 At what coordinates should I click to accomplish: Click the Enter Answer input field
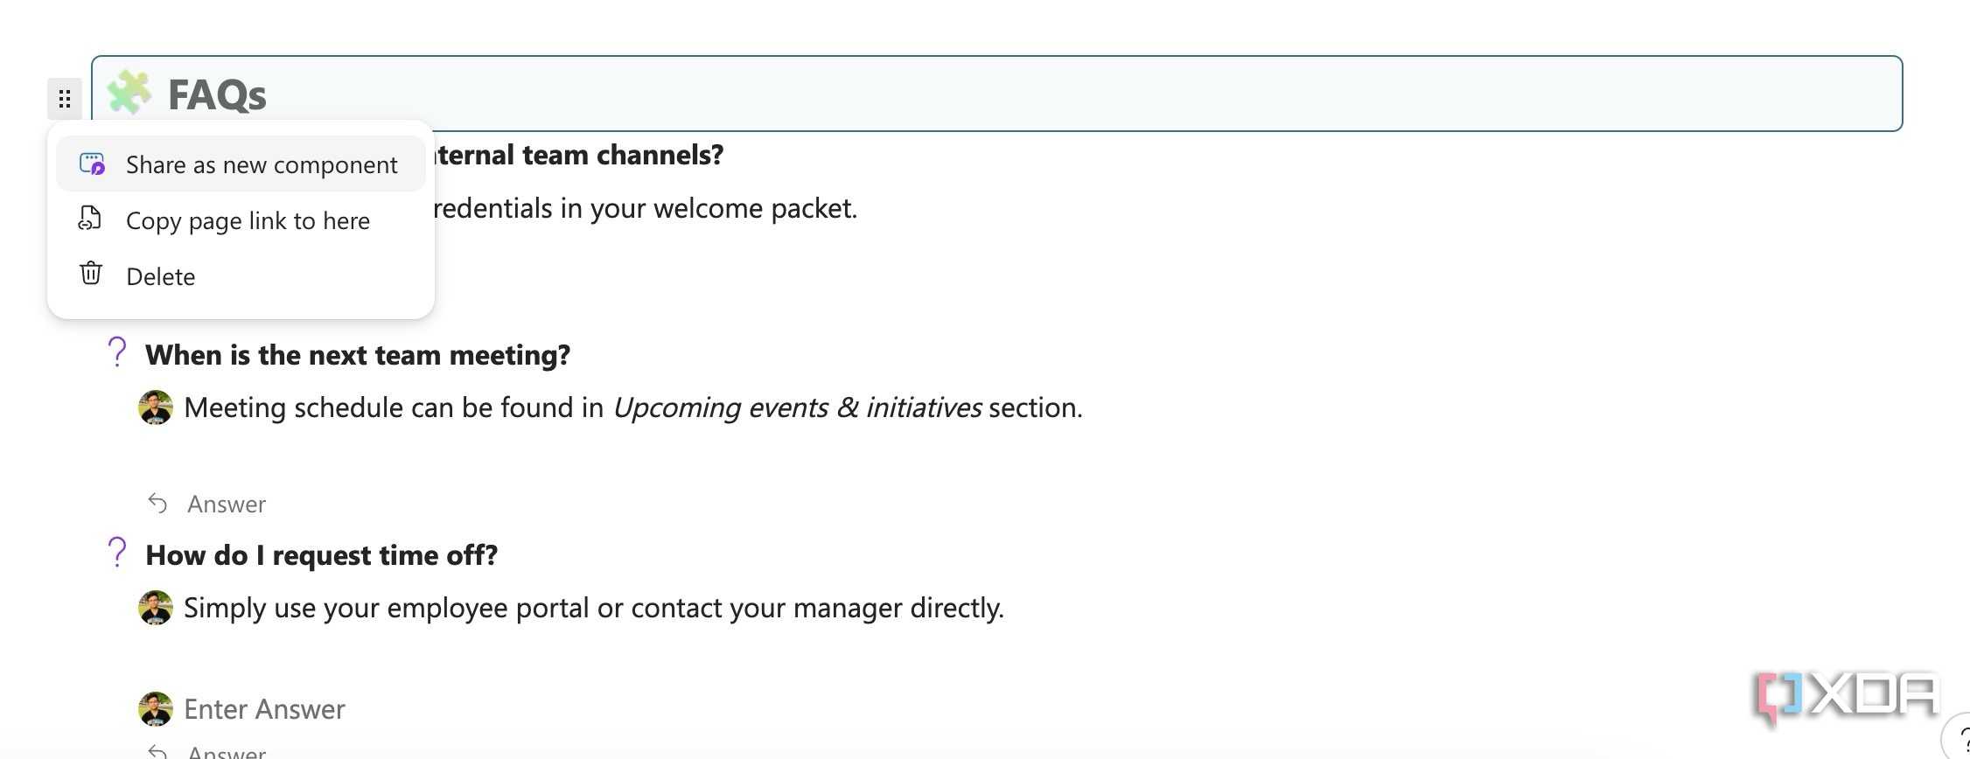[x=264, y=709]
